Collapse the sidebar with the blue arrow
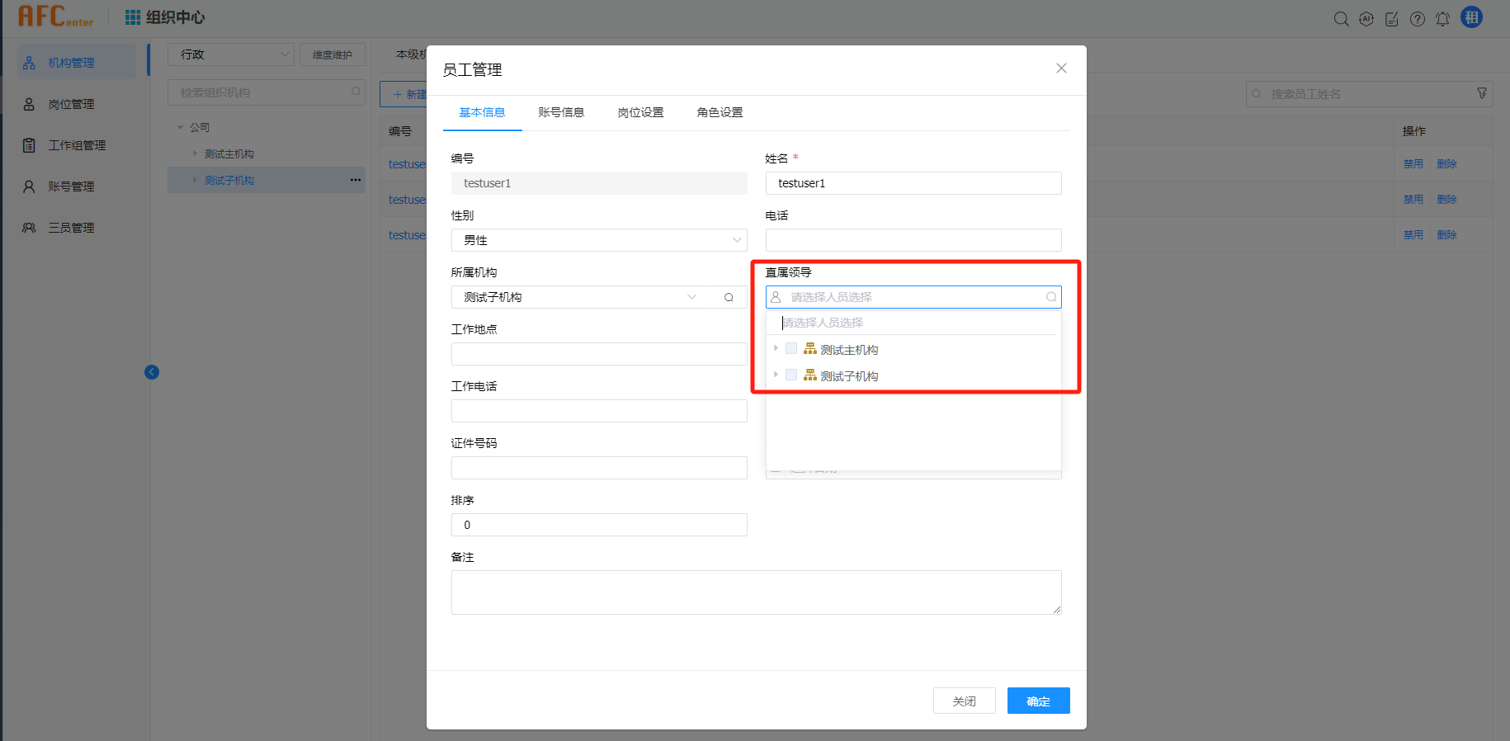 [x=152, y=372]
